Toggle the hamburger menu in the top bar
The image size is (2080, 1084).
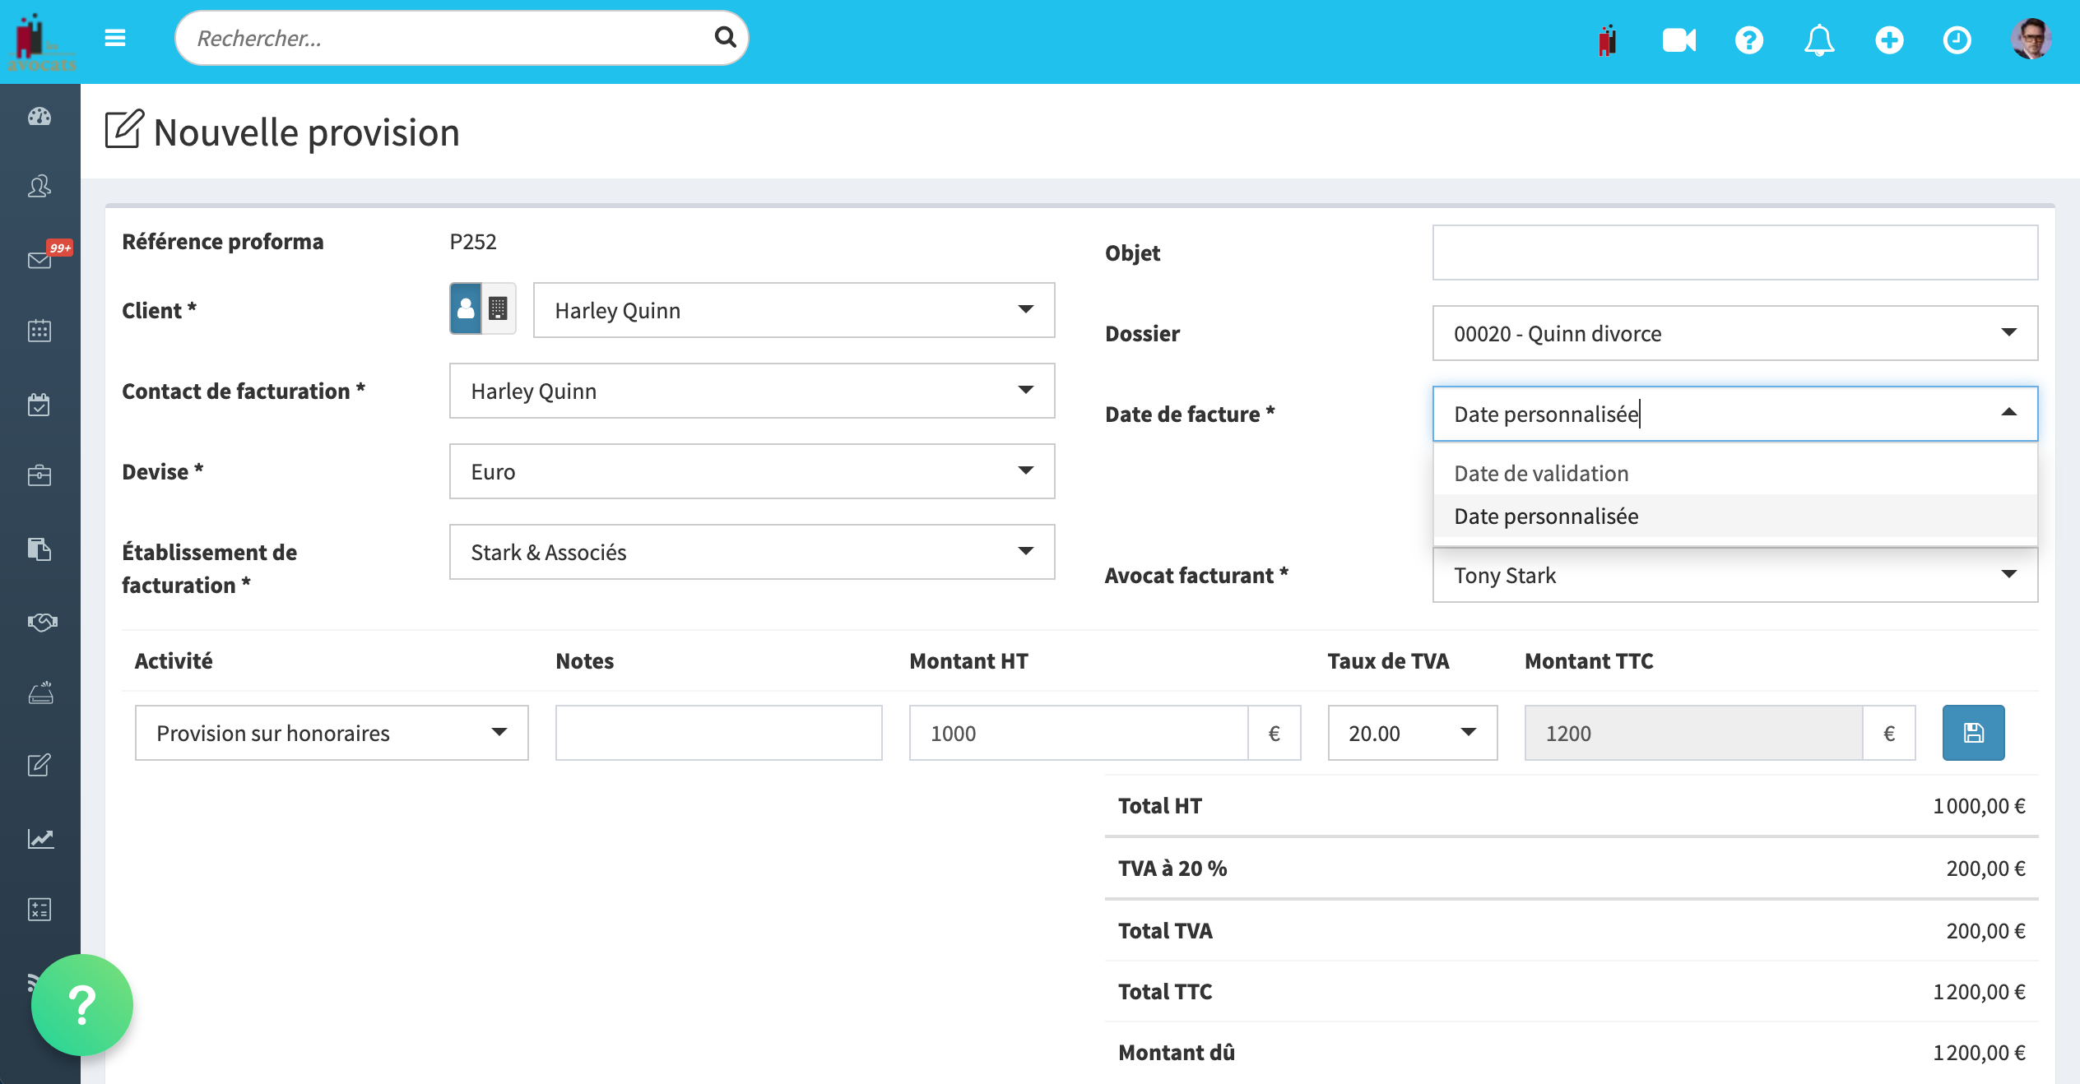115,38
